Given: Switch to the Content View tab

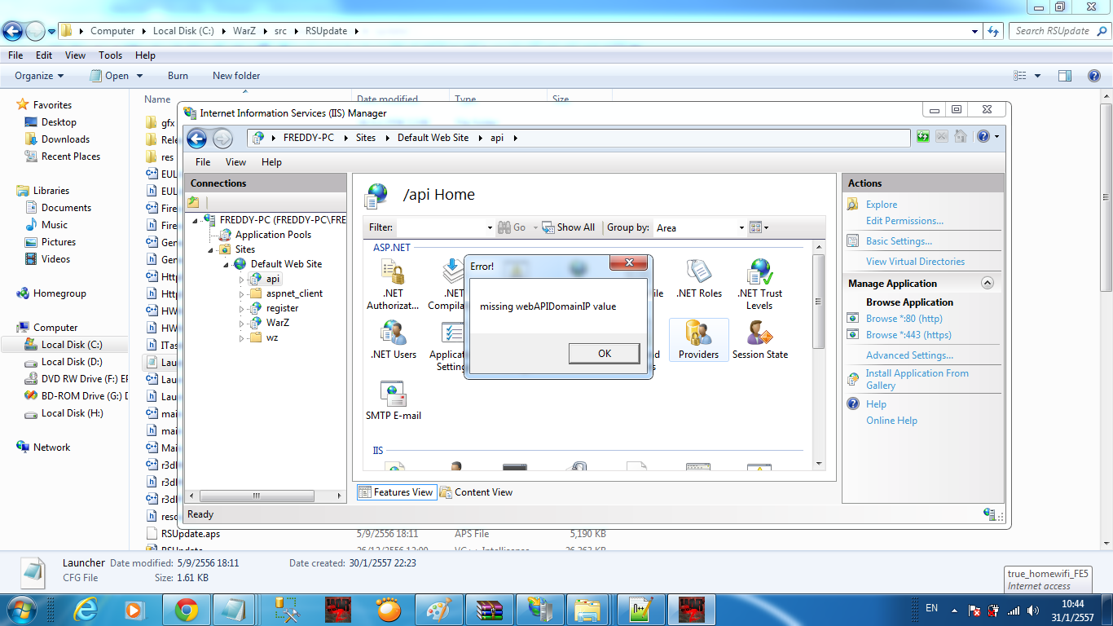Looking at the screenshot, I should 476,492.
